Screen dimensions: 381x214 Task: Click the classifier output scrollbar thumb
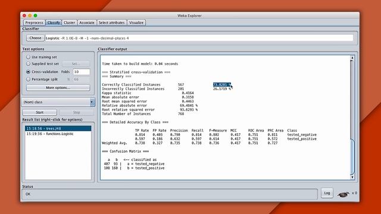(352, 156)
